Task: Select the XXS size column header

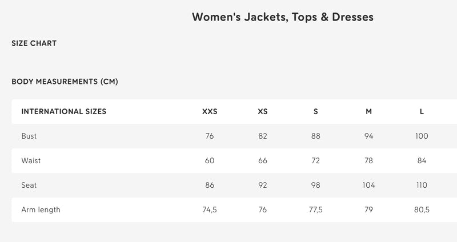Action: (210, 112)
